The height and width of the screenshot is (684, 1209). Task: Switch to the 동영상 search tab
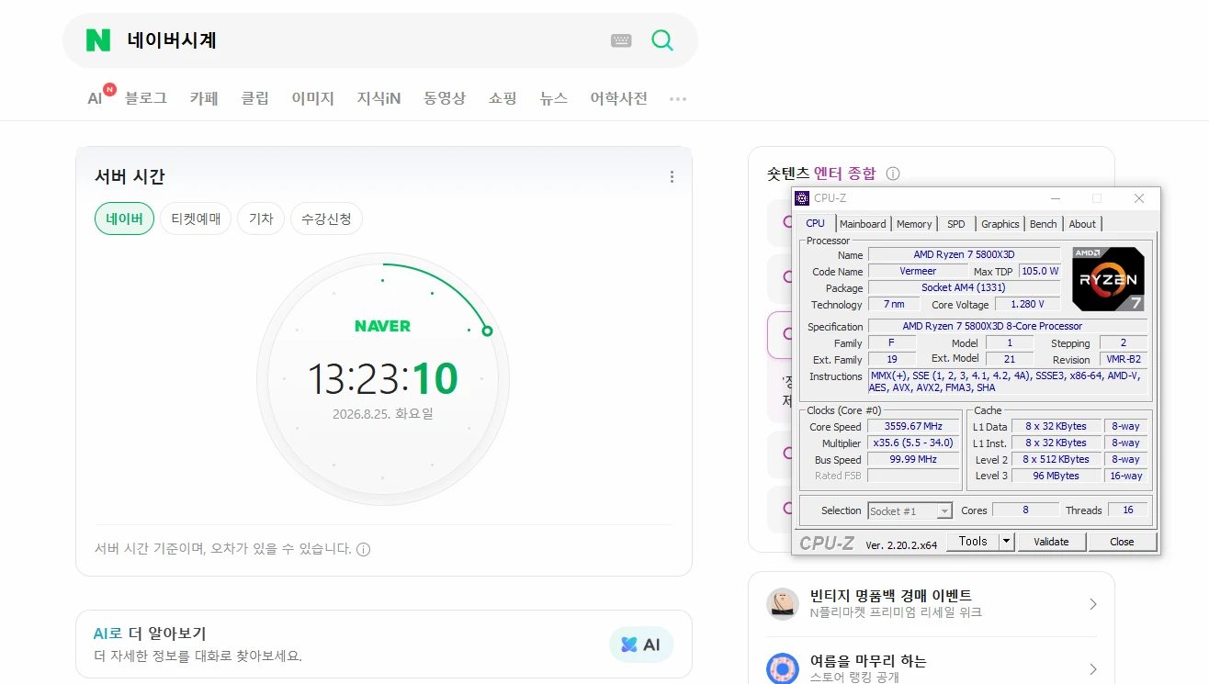tap(445, 98)
